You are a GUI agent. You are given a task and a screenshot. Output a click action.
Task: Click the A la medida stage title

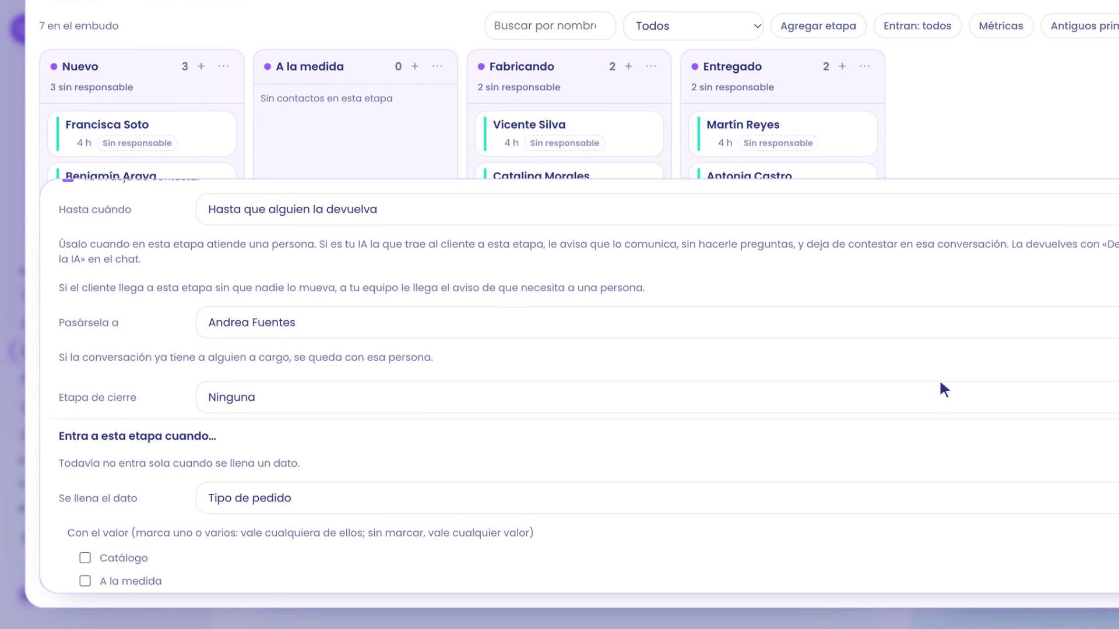point(309,66)
